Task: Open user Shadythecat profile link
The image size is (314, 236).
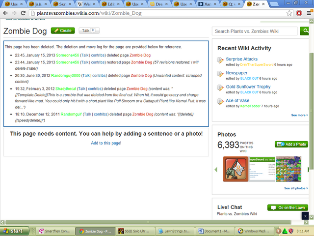Action: point(66,88)
